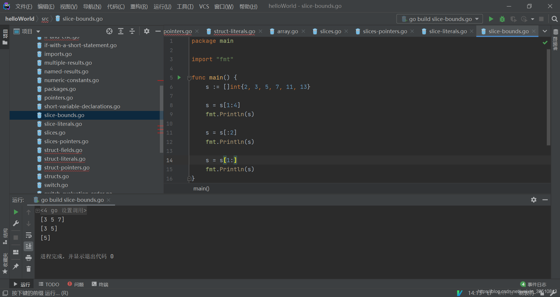Toggle scroll to end of console
The height and width of the screenshot is (297, 560).
coord(29,246)
